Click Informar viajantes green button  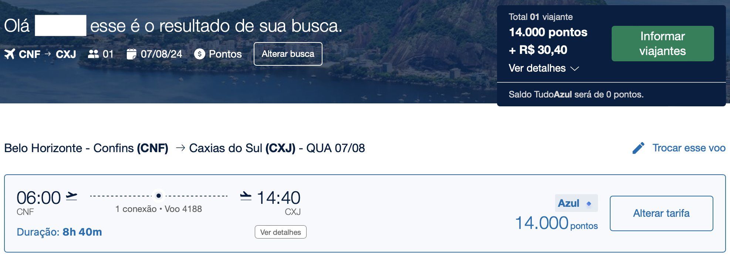(663, 44)
